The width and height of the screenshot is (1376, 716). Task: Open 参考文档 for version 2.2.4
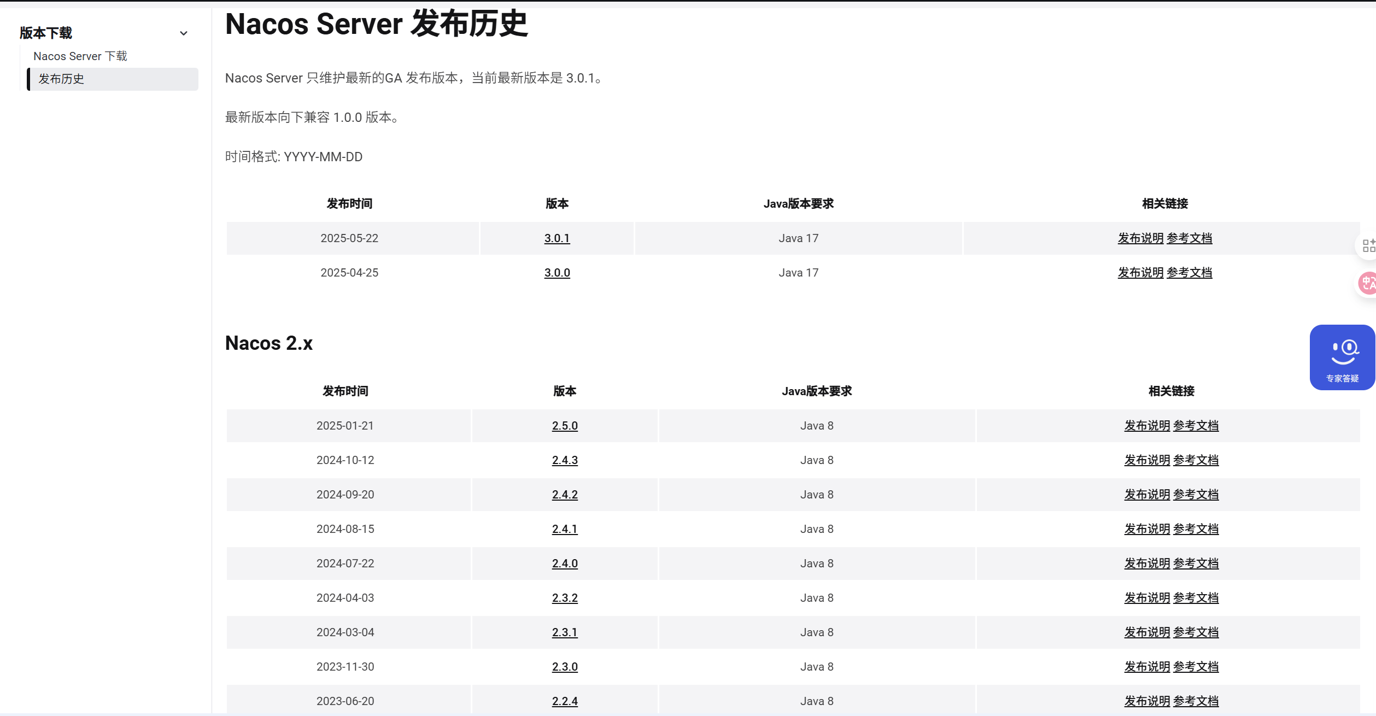[x=1196, y=701]
